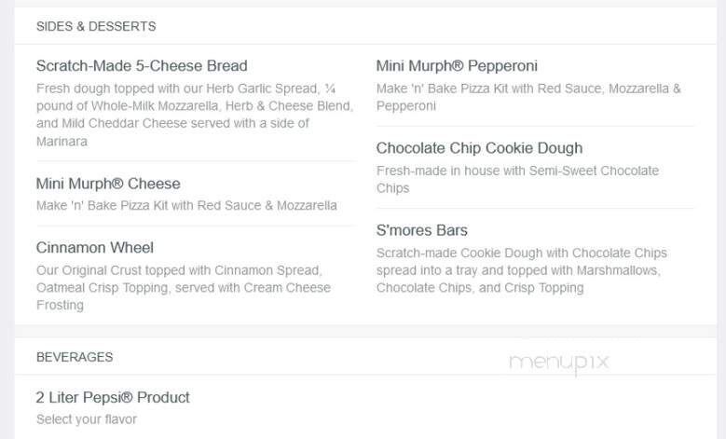Click the Mini Murph Pepperoni description

click(528, 97)
